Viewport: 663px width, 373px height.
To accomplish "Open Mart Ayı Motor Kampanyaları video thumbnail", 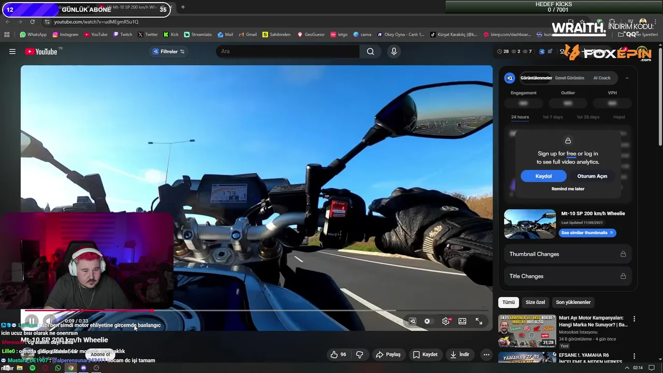I will pos(527,331).
